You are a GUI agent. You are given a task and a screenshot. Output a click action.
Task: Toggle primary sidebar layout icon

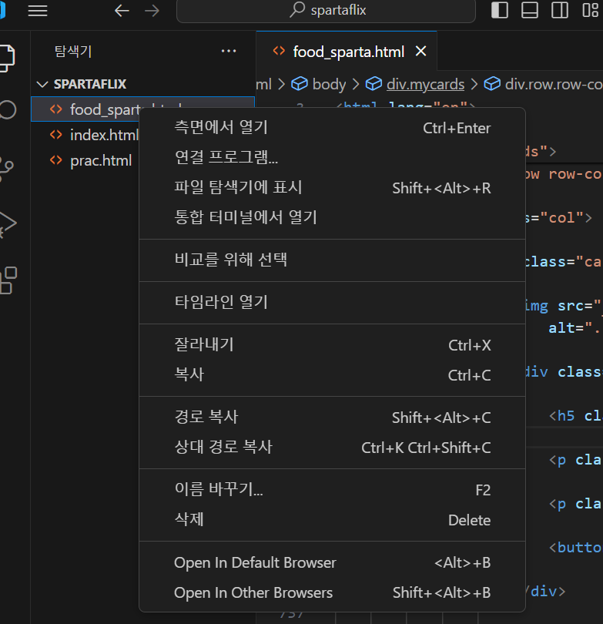pyautogui.click(x=500, y=10)
